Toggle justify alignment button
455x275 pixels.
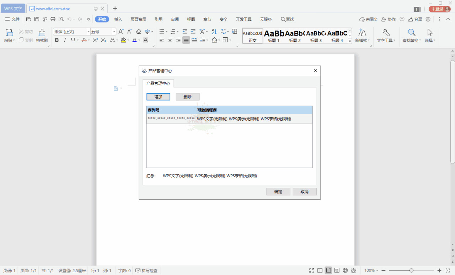(186, 40)
